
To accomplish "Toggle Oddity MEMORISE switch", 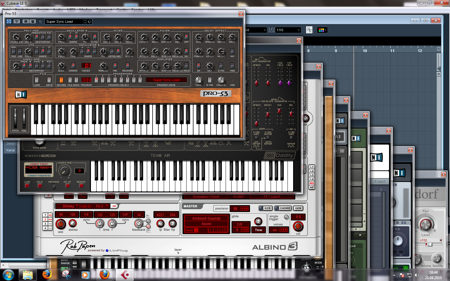I will (x=53, y=186).
